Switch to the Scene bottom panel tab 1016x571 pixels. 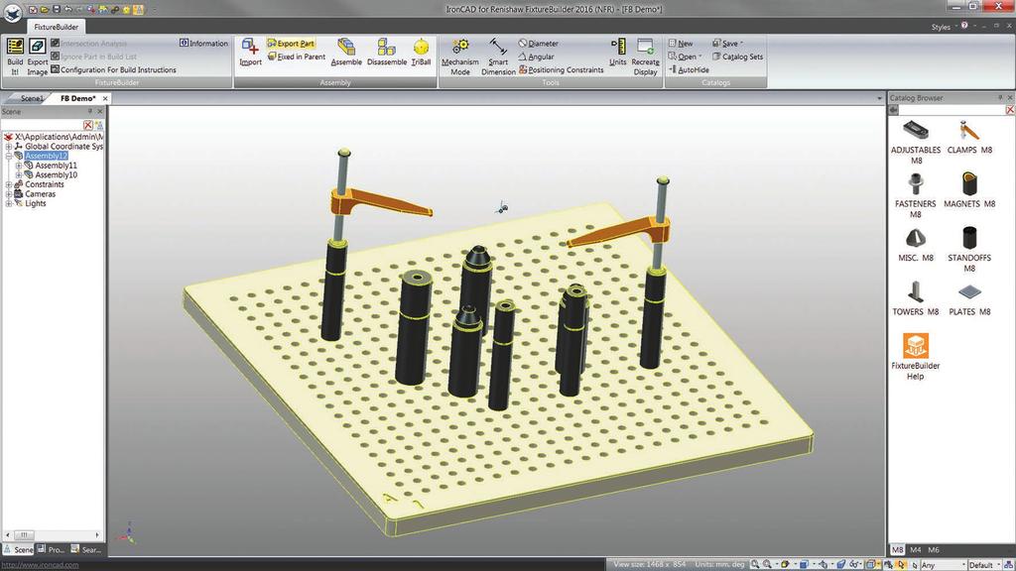[18, 549]
